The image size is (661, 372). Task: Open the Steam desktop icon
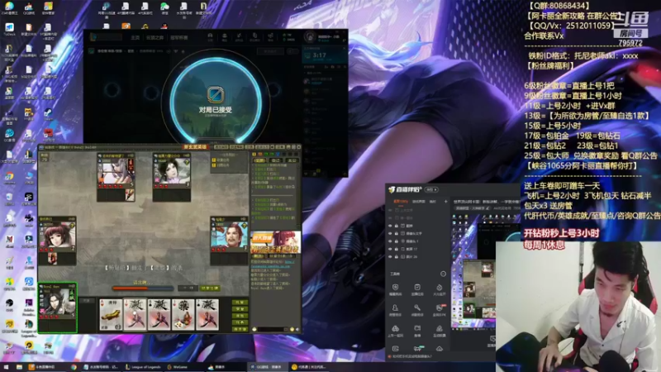point(48,114)
